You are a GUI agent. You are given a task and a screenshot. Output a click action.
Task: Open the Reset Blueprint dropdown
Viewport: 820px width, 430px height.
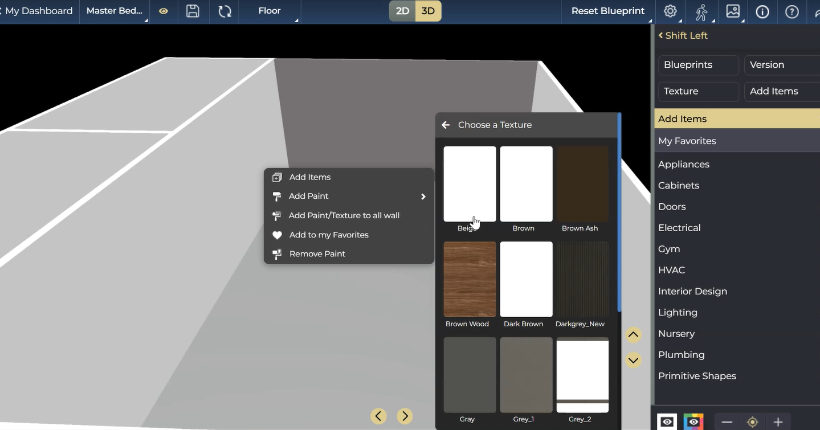(x=608, y=11)
